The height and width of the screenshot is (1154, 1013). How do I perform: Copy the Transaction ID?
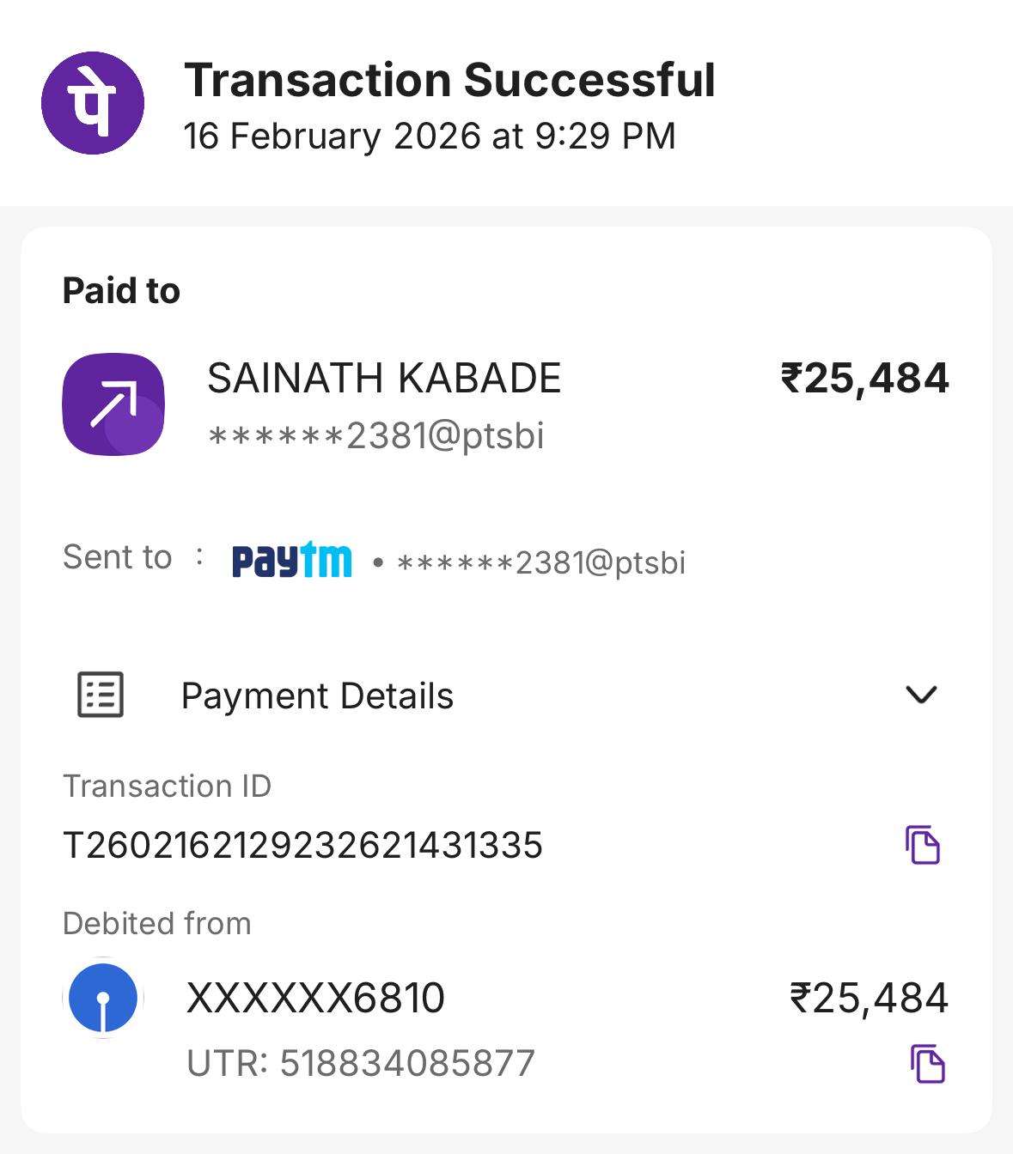923,845
